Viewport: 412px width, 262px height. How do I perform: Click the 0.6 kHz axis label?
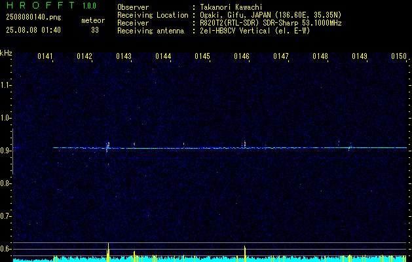tap(5, 249)
